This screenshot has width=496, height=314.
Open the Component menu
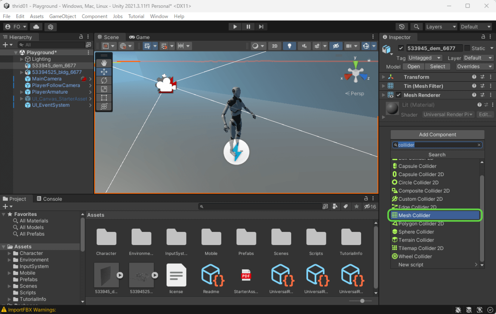click(x=95, y=16)
